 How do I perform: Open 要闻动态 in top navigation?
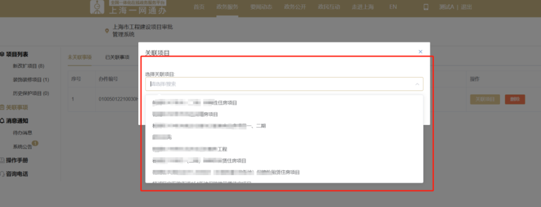(261, 7)
